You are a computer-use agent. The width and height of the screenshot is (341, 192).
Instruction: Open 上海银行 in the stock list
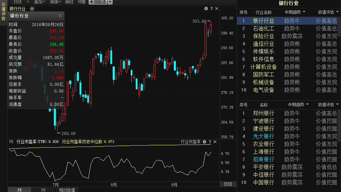(263, 152)
